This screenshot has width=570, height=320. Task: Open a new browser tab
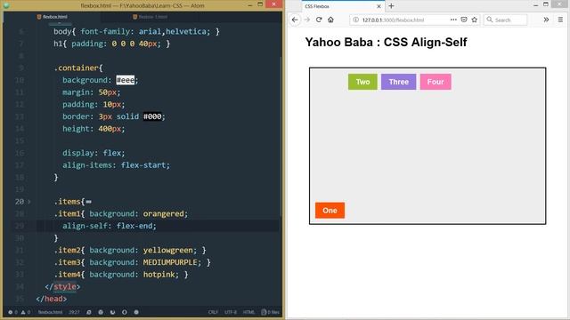(x=391, y=6)
